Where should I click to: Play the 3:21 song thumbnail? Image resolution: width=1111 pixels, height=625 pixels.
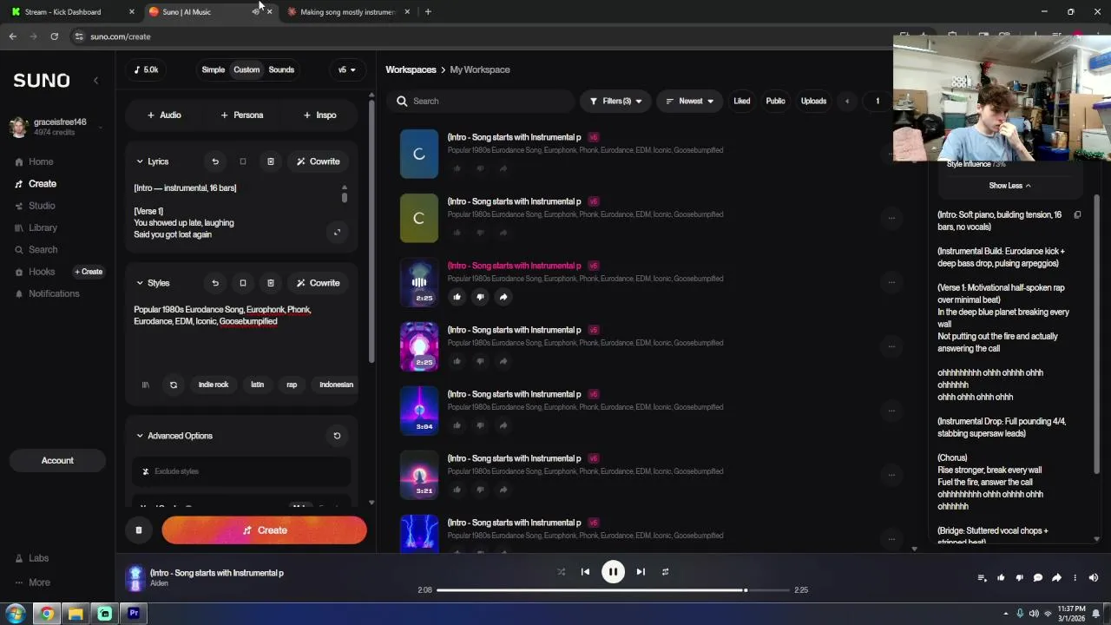pos(419,475)
